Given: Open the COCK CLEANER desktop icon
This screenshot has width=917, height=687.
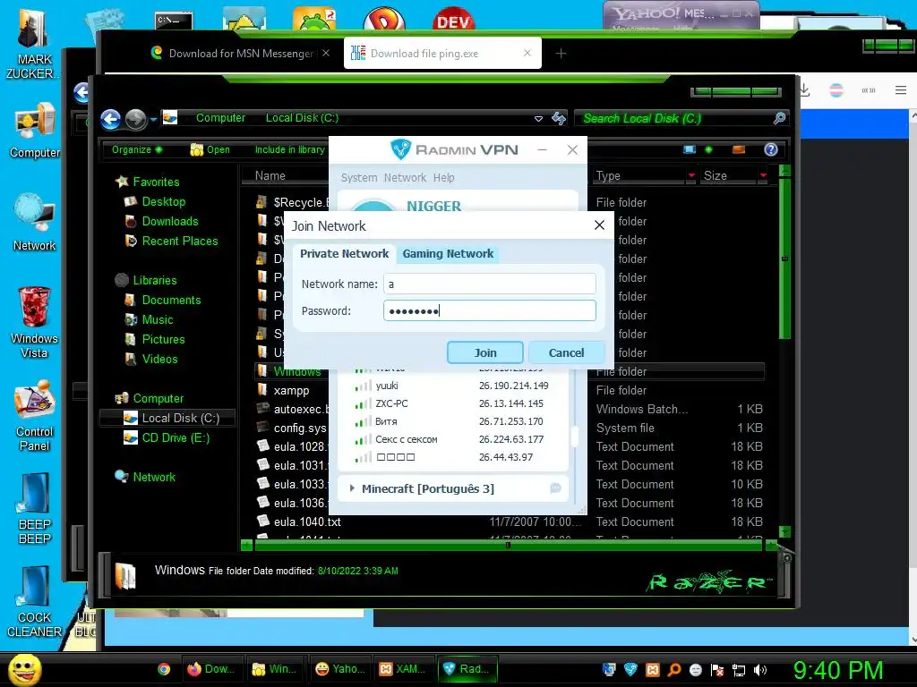Looking at the screenshot, I should pos(35,602).
